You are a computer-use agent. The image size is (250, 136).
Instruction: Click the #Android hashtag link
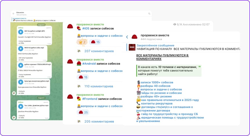coord(89,64)
